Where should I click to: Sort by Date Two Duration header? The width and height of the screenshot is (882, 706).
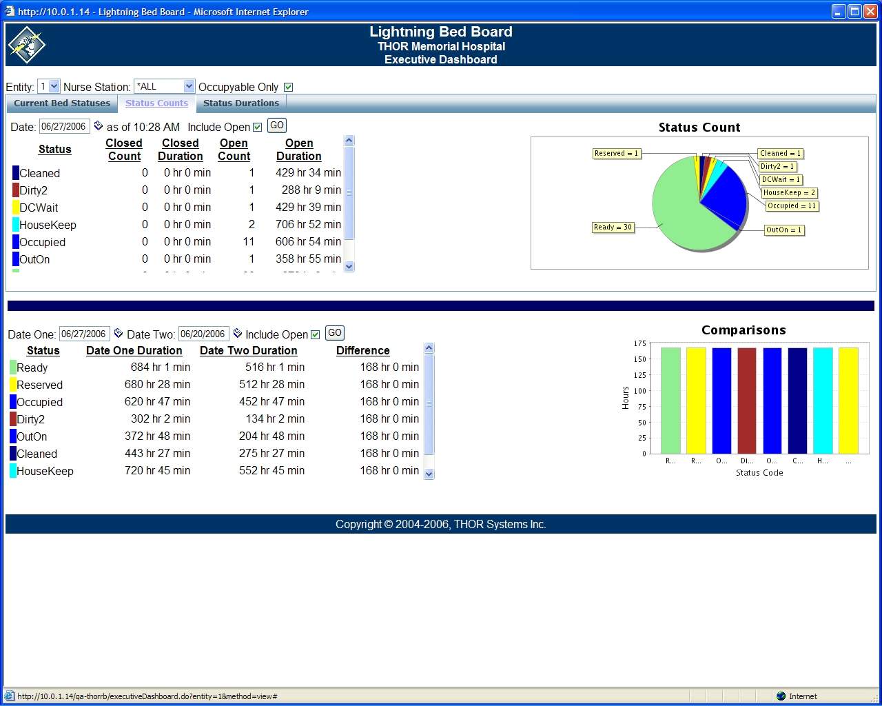249,350
